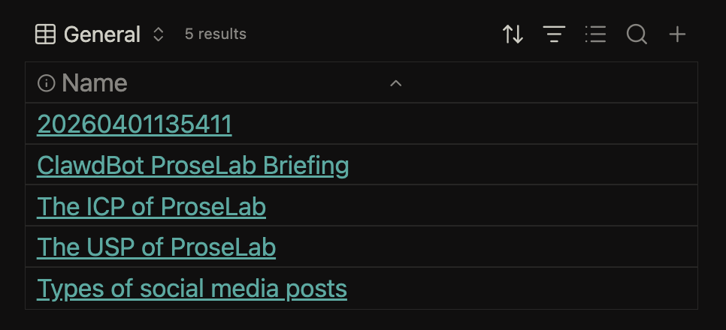726x330 pixels.
Task: Click the 5 results count label
Action: 216,34
